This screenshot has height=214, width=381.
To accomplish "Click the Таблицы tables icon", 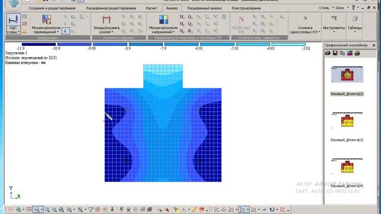I will click(x=355, y=18).
